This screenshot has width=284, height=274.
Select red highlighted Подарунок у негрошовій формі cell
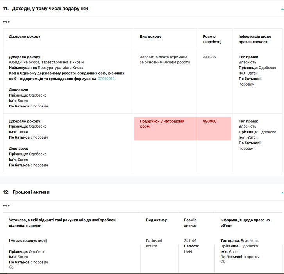click(166, 129)
